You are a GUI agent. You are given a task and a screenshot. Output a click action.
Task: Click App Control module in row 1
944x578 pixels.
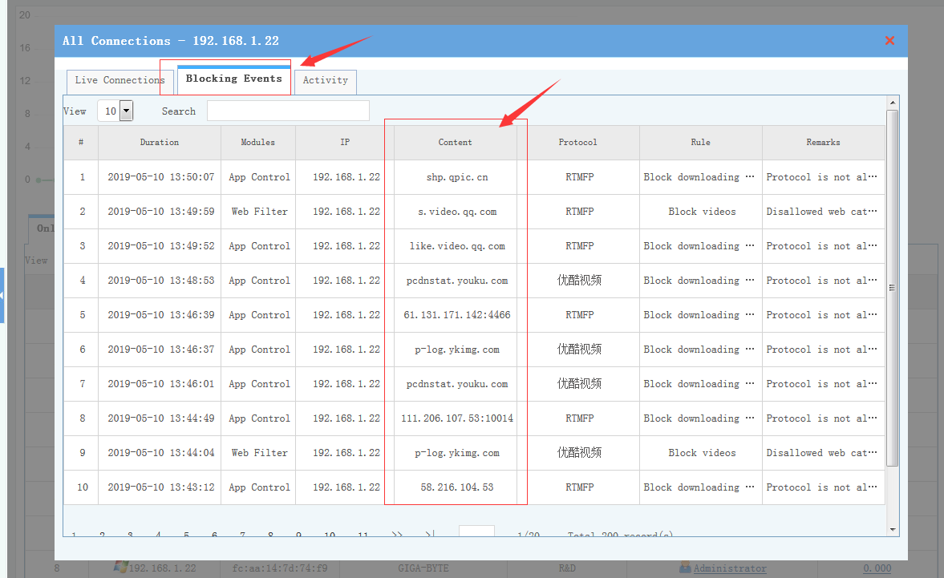point(260,177)
